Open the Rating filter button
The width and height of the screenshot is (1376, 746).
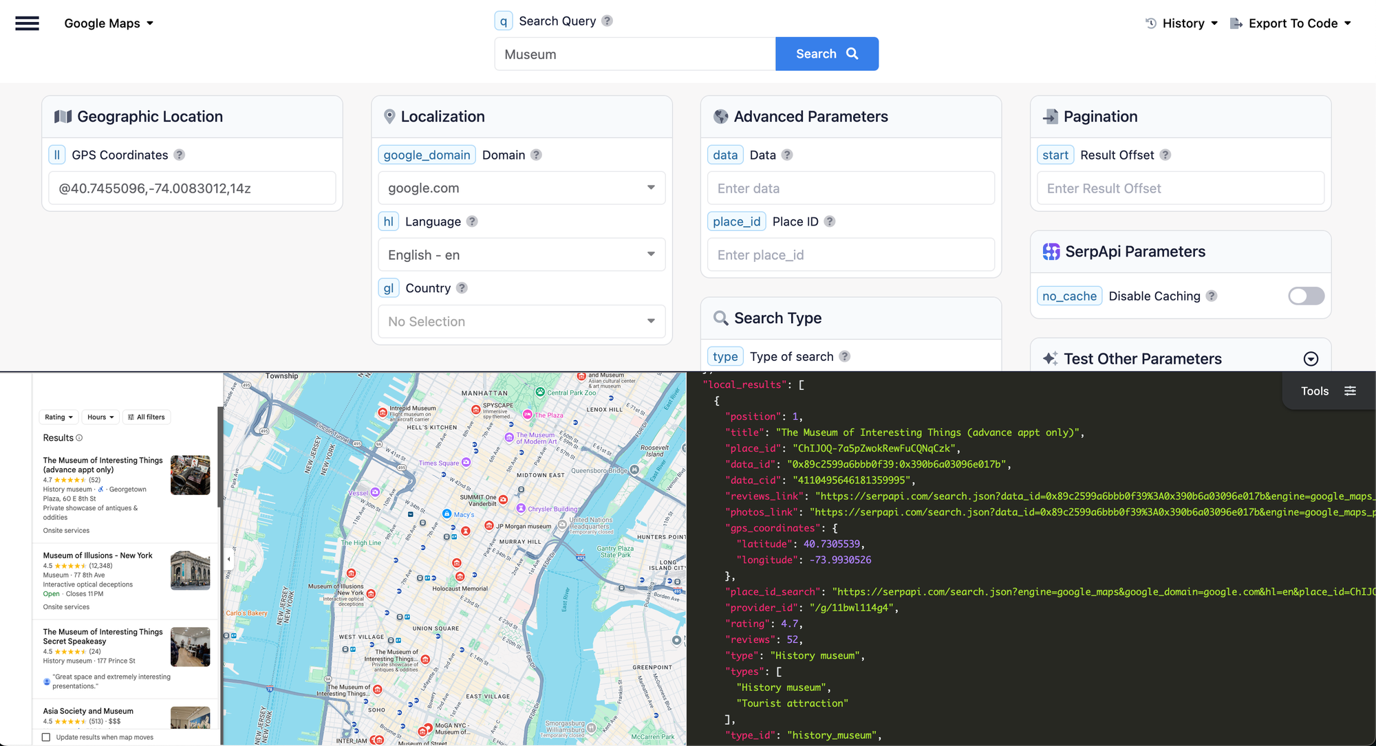click(58, 417)
